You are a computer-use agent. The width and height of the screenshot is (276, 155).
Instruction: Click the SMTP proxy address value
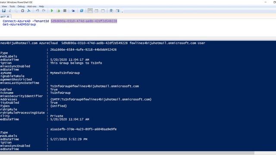[x=101, y=99]
